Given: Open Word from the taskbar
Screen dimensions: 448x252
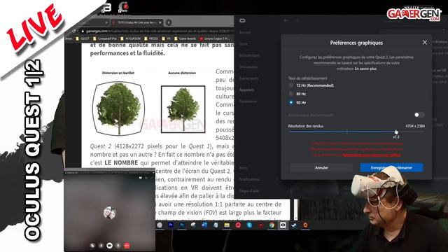Looking at the screenshot, I should 204,225.
